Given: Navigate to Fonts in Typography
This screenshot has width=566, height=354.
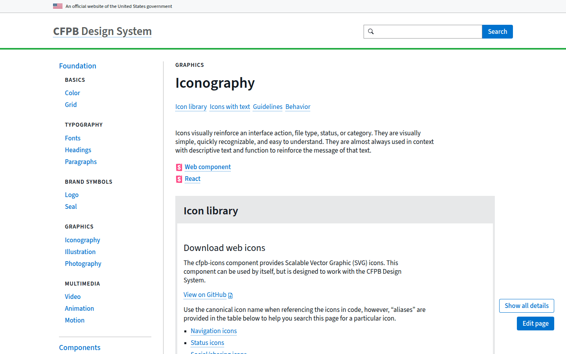Looking at the screenshot, I should (73, 138).
